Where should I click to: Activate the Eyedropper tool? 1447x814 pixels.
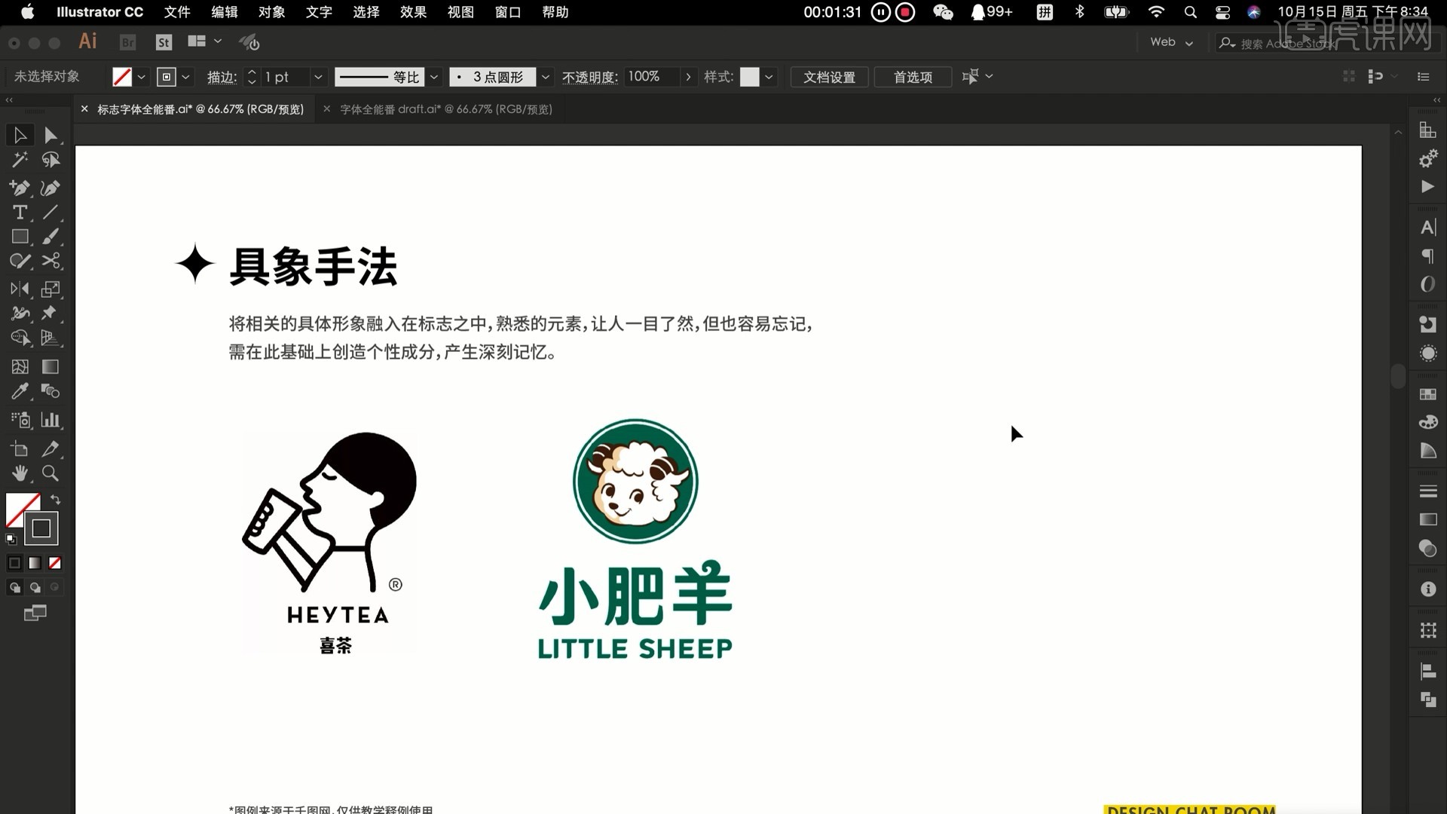point(20,391)
